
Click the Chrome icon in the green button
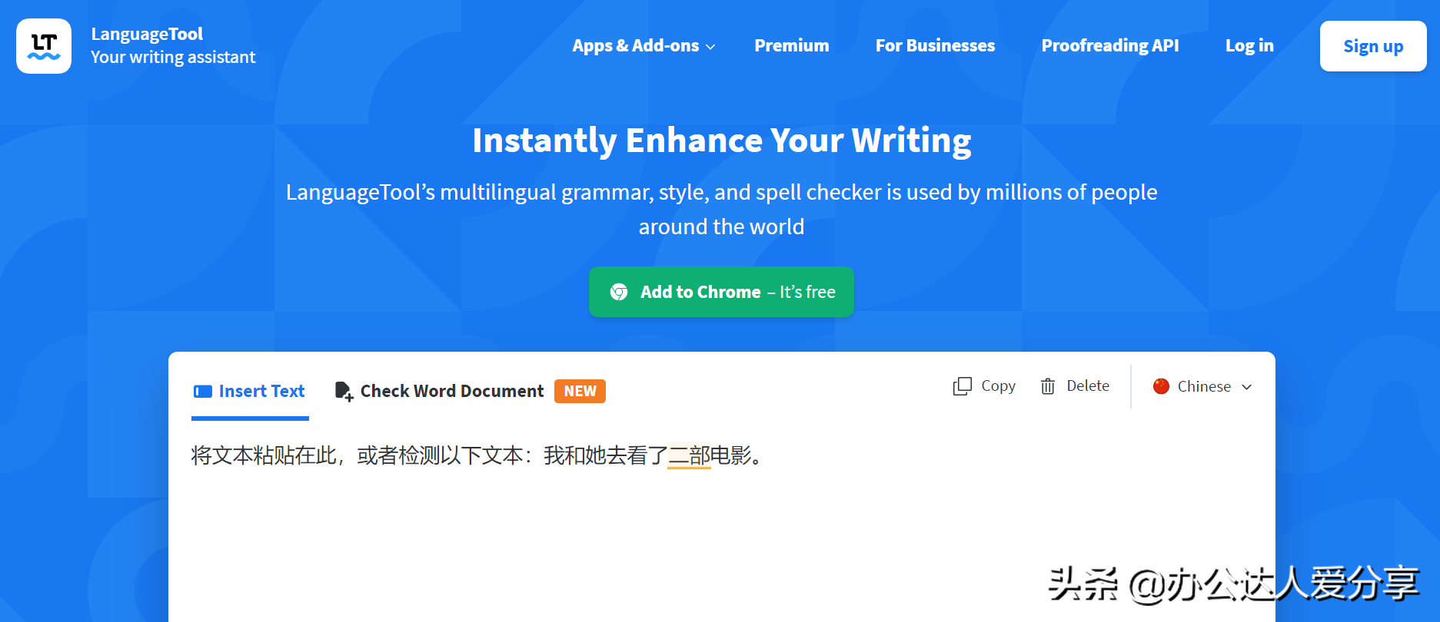pyautogui.click(x=619, y=292)
